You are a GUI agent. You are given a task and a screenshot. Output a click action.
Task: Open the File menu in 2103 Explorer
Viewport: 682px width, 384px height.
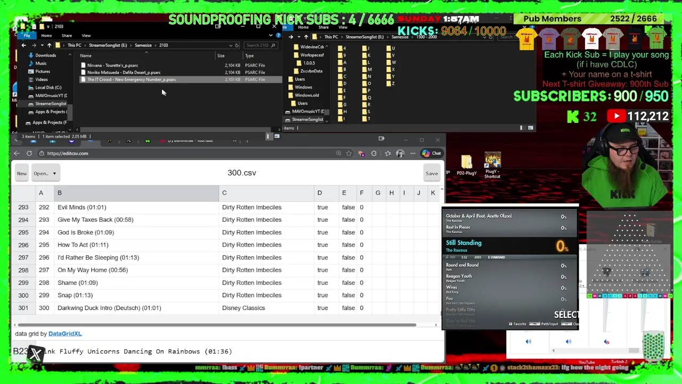(27, 36)
